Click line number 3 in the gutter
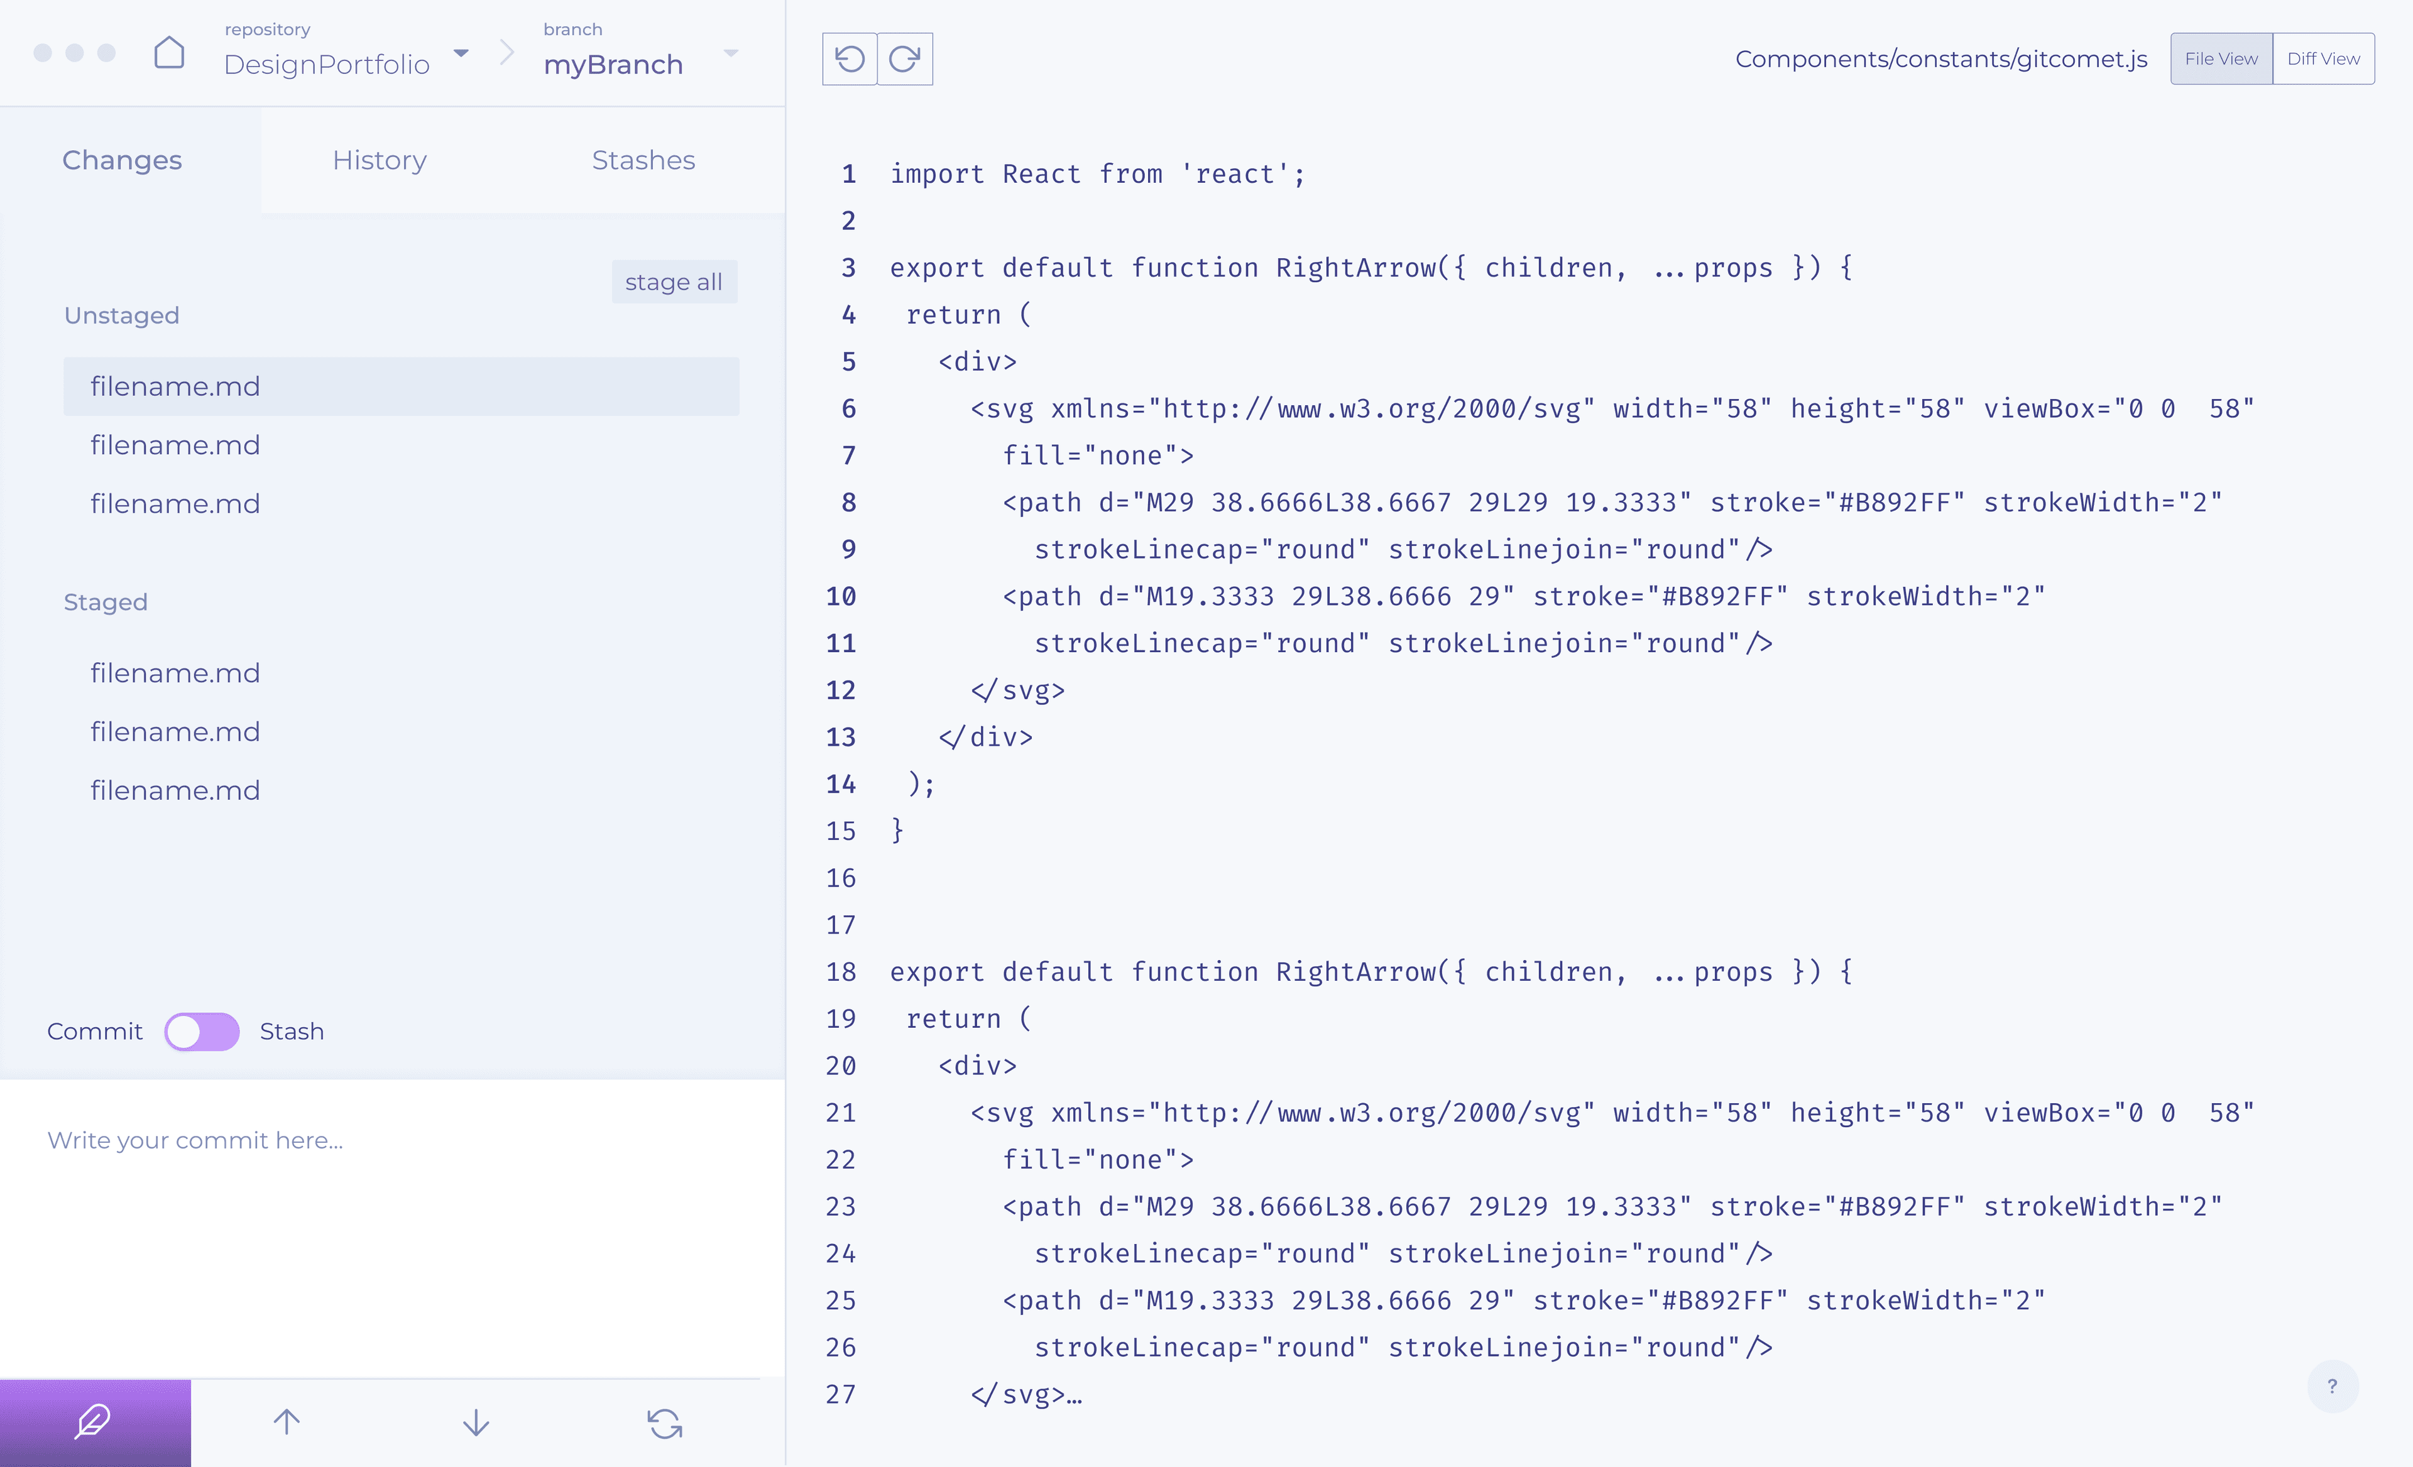 tap(848, 268)
